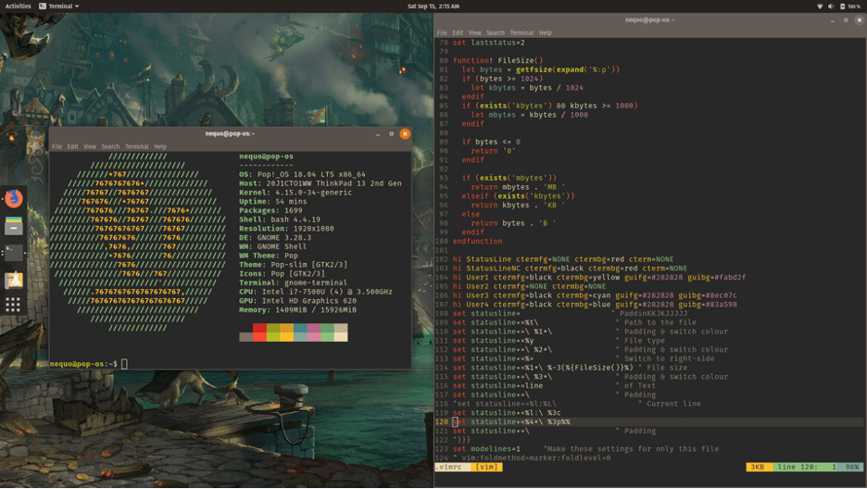Open the Terminal app menu dropdown in top bar

59,6
